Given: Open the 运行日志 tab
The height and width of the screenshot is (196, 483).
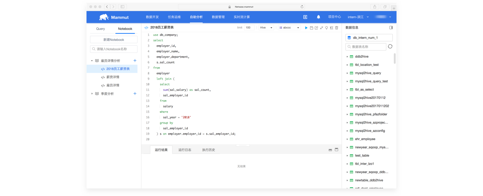Looking at the screenshot, I should [x=185, y=150].
